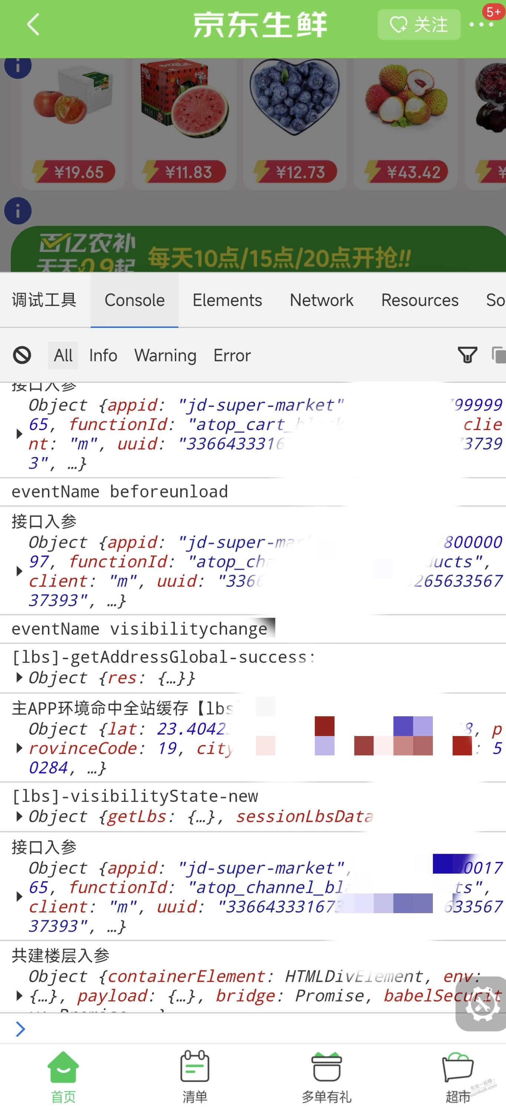Open the blueberry product priced ¥12.73
506x1110 pixels.
pyautogui.click(x=295, y=124)
